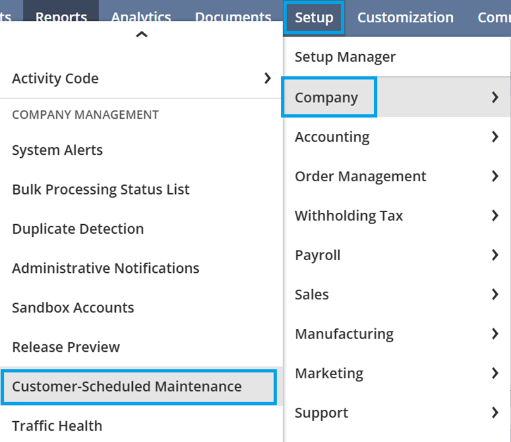Expand the Accounting submenu chevron

coord(495,136)
